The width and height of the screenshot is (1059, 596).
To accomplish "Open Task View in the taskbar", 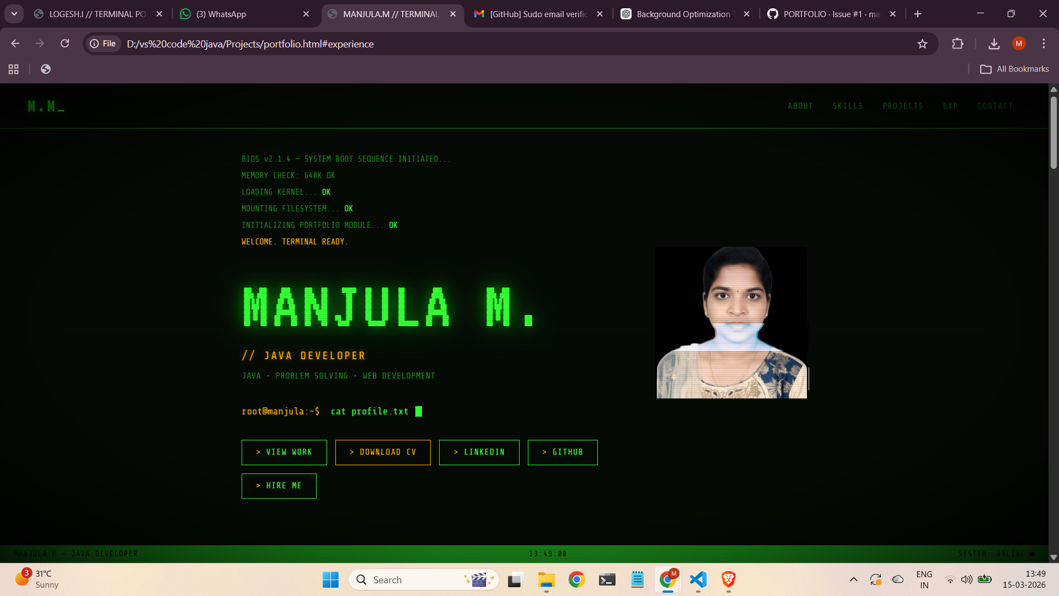I will 515,579.
